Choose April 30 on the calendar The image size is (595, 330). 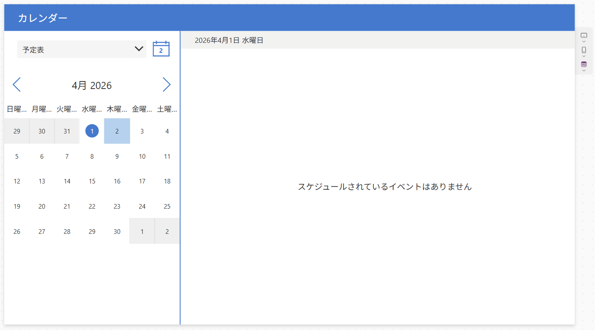[117, 231]
